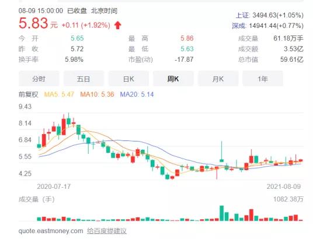The width and height of the screenshot is (313, 239).
Task: Click the tallest green volume bar
Action: [x=221, y=213]
